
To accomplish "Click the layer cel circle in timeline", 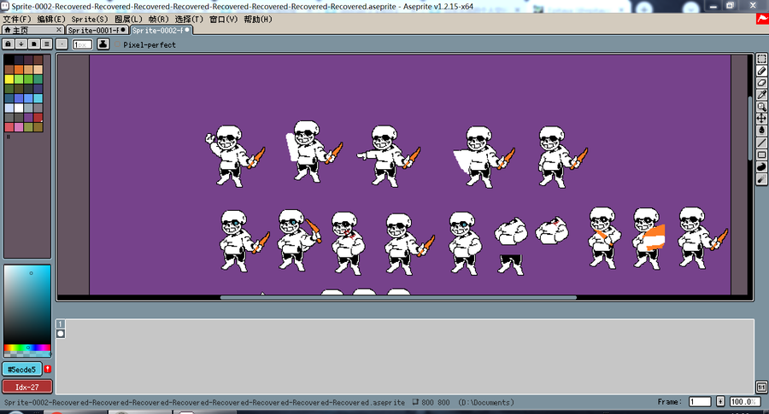I will click(61, 334).
